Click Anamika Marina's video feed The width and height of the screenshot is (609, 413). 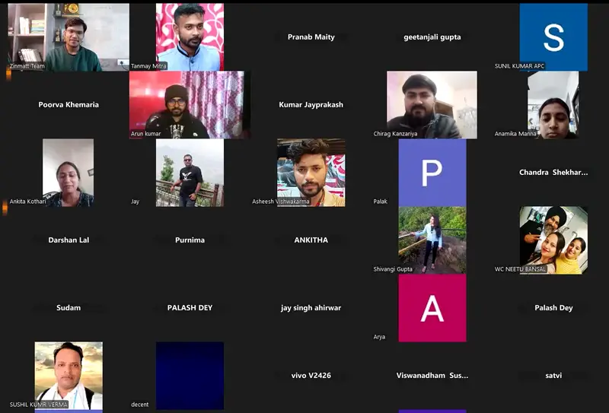[x=553, y=104]
